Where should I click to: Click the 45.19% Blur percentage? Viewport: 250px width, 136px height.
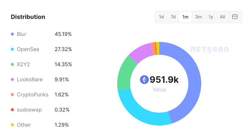63,34
